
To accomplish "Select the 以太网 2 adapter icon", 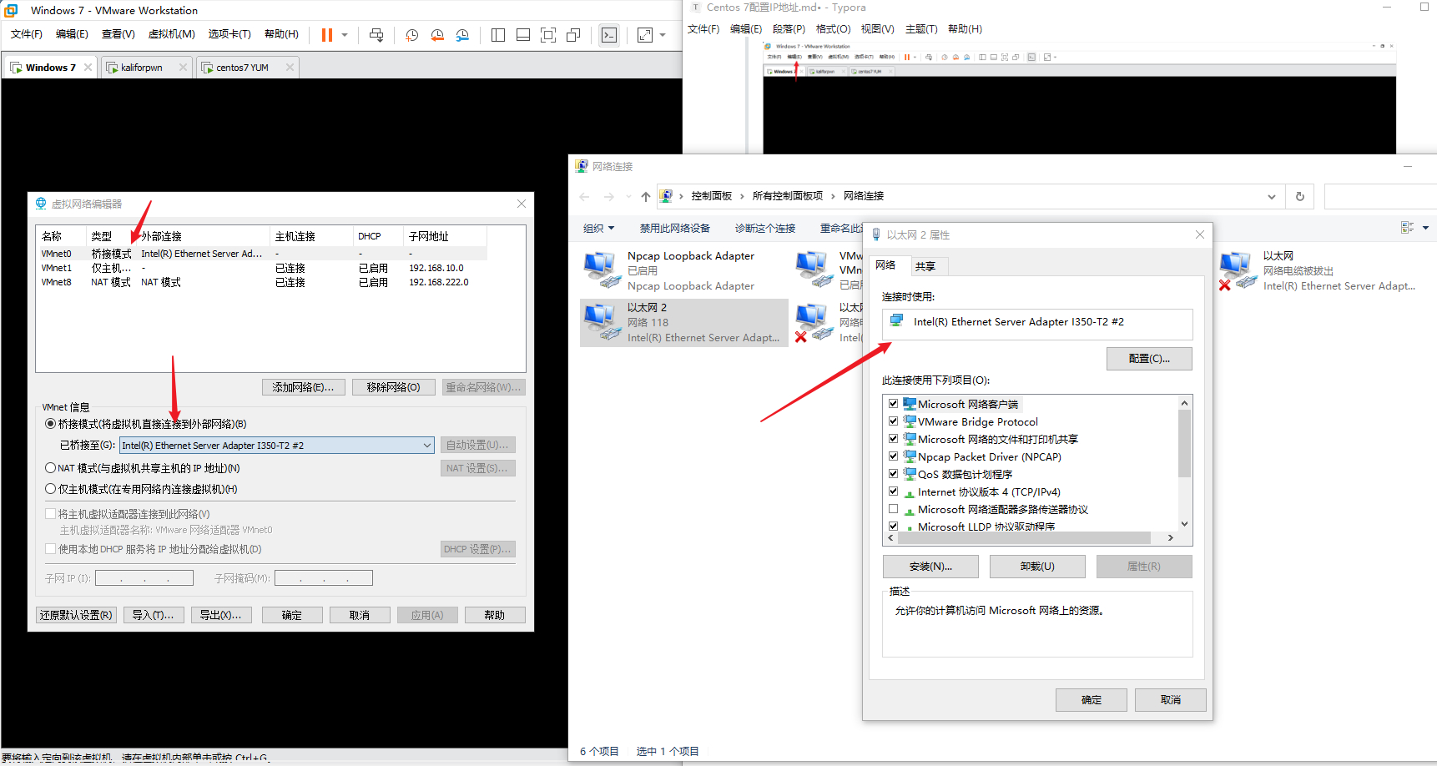I will (603, 322).
